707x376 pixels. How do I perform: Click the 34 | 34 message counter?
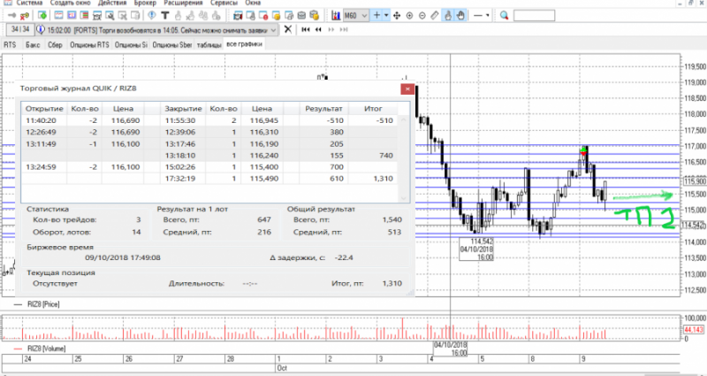click(20, 30)
